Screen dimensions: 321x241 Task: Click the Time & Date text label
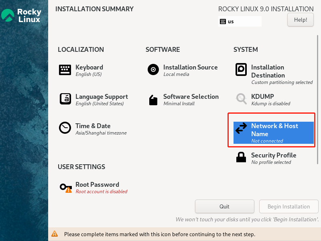click(93, 126)
